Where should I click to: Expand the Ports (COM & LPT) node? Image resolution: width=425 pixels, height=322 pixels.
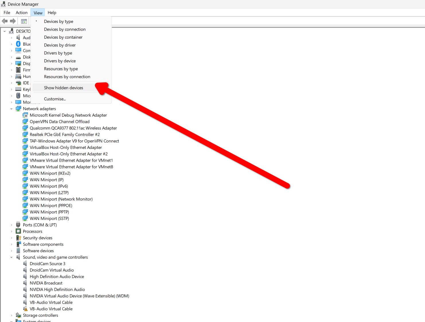[11, 225]
